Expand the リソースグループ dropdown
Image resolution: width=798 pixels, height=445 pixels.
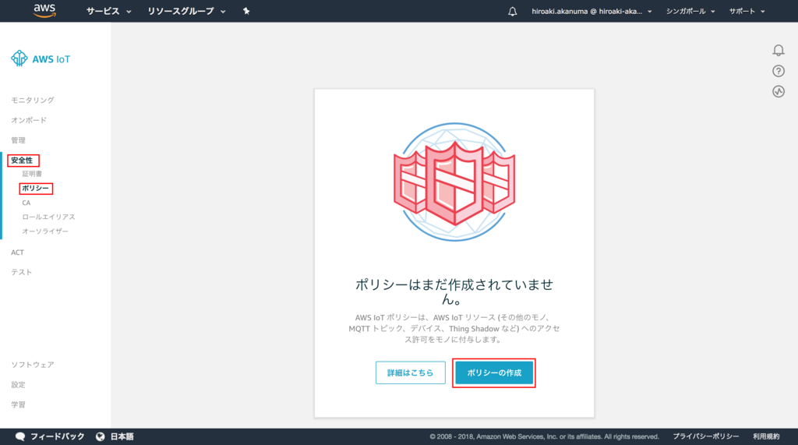click(x=186, y=11)
